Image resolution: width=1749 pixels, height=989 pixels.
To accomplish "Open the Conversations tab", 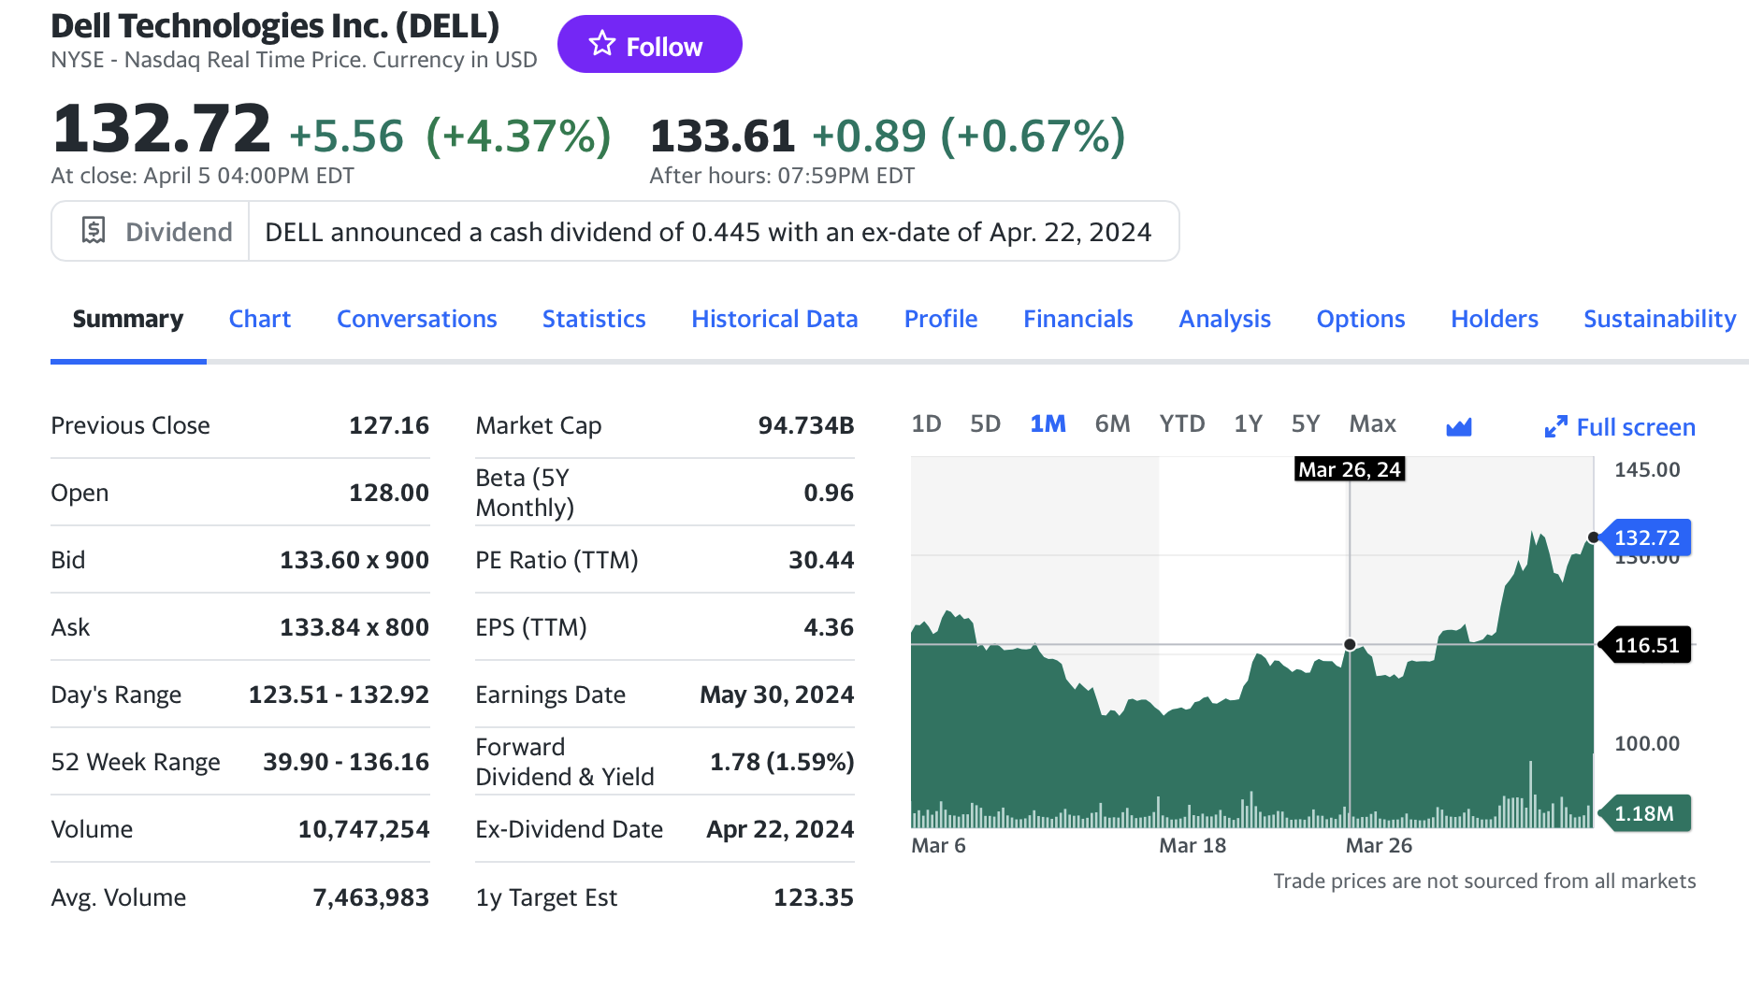I will [x=416, y=319].
